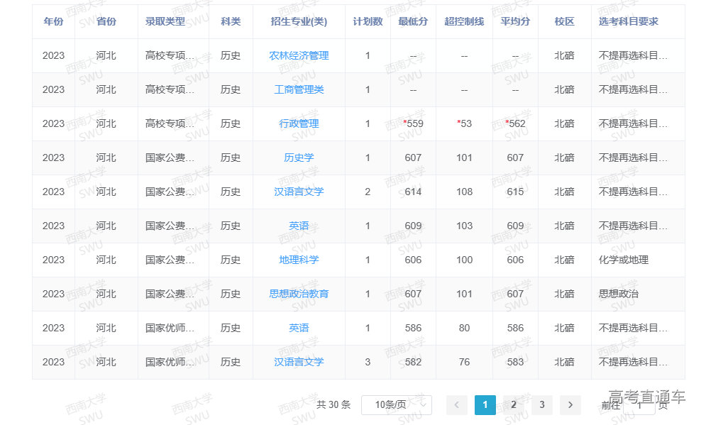Viewport: 706px width, 425px height.
Task: Click the 年份 column header
Action: [53, 21]
